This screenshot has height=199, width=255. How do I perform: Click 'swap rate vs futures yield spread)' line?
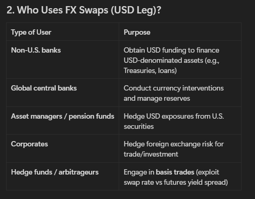(176, 182)
